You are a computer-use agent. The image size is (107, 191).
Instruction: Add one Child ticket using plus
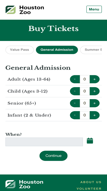coord(95,91)
